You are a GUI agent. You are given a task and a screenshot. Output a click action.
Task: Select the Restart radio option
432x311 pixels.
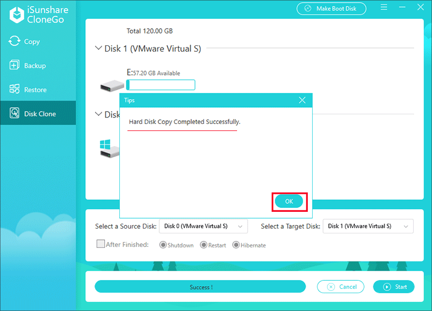pyautogui.click(x=204, y=245)
